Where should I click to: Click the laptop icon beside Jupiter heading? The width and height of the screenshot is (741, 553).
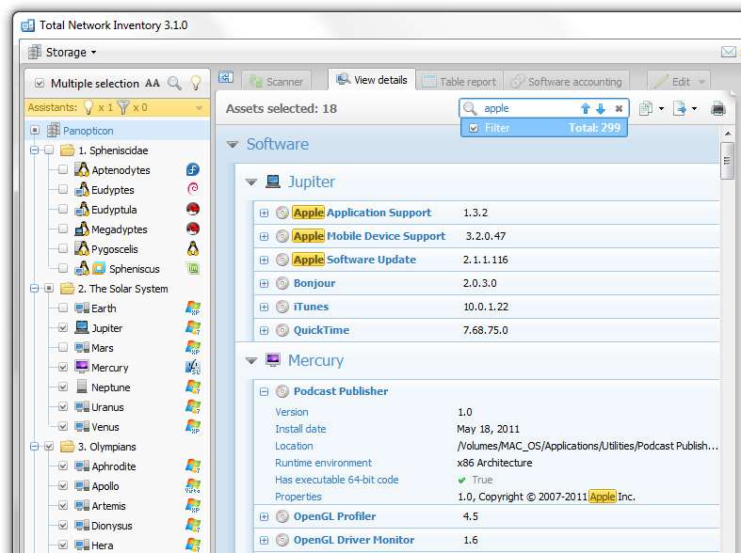pyautogui.click(x=273, y=182)
